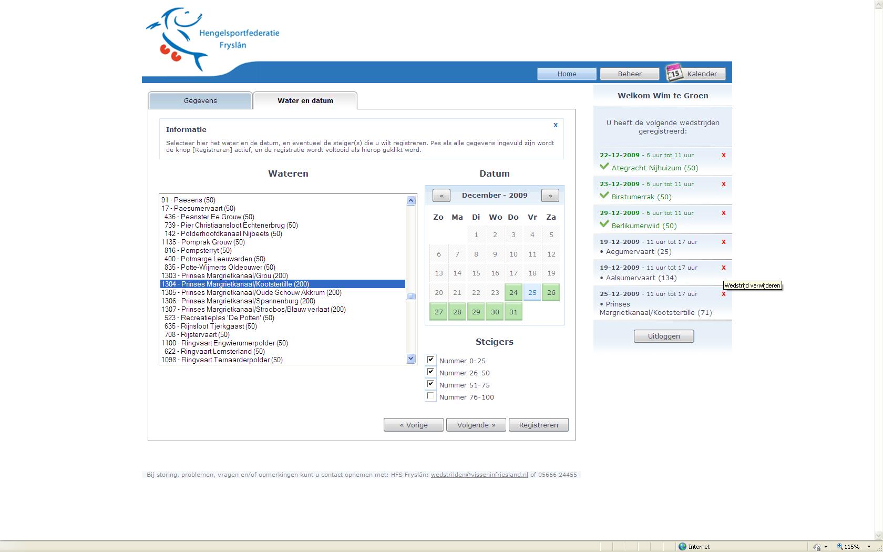Viewport: 883px width, 552px height.
Task: Enable Nummer 76-100 steigers checkbox
Action: pyautogui.click(x=430, y=396)
